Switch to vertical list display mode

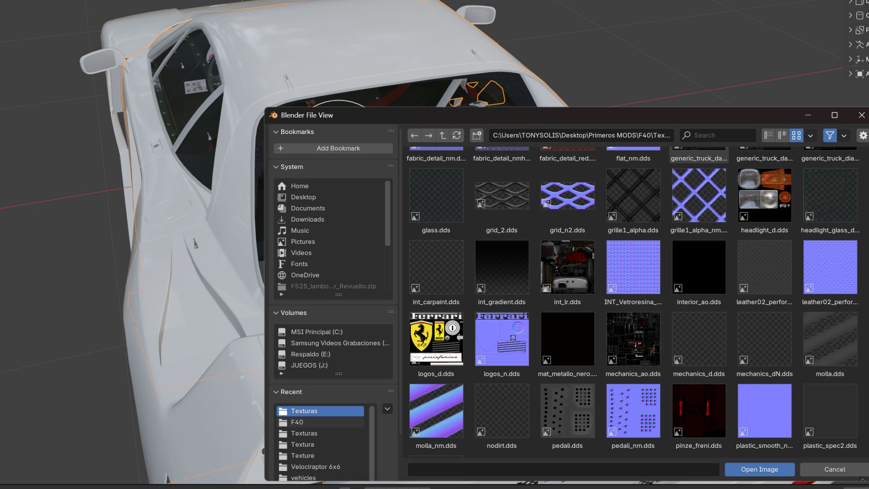pyautogui.click(x=769, y=135)
